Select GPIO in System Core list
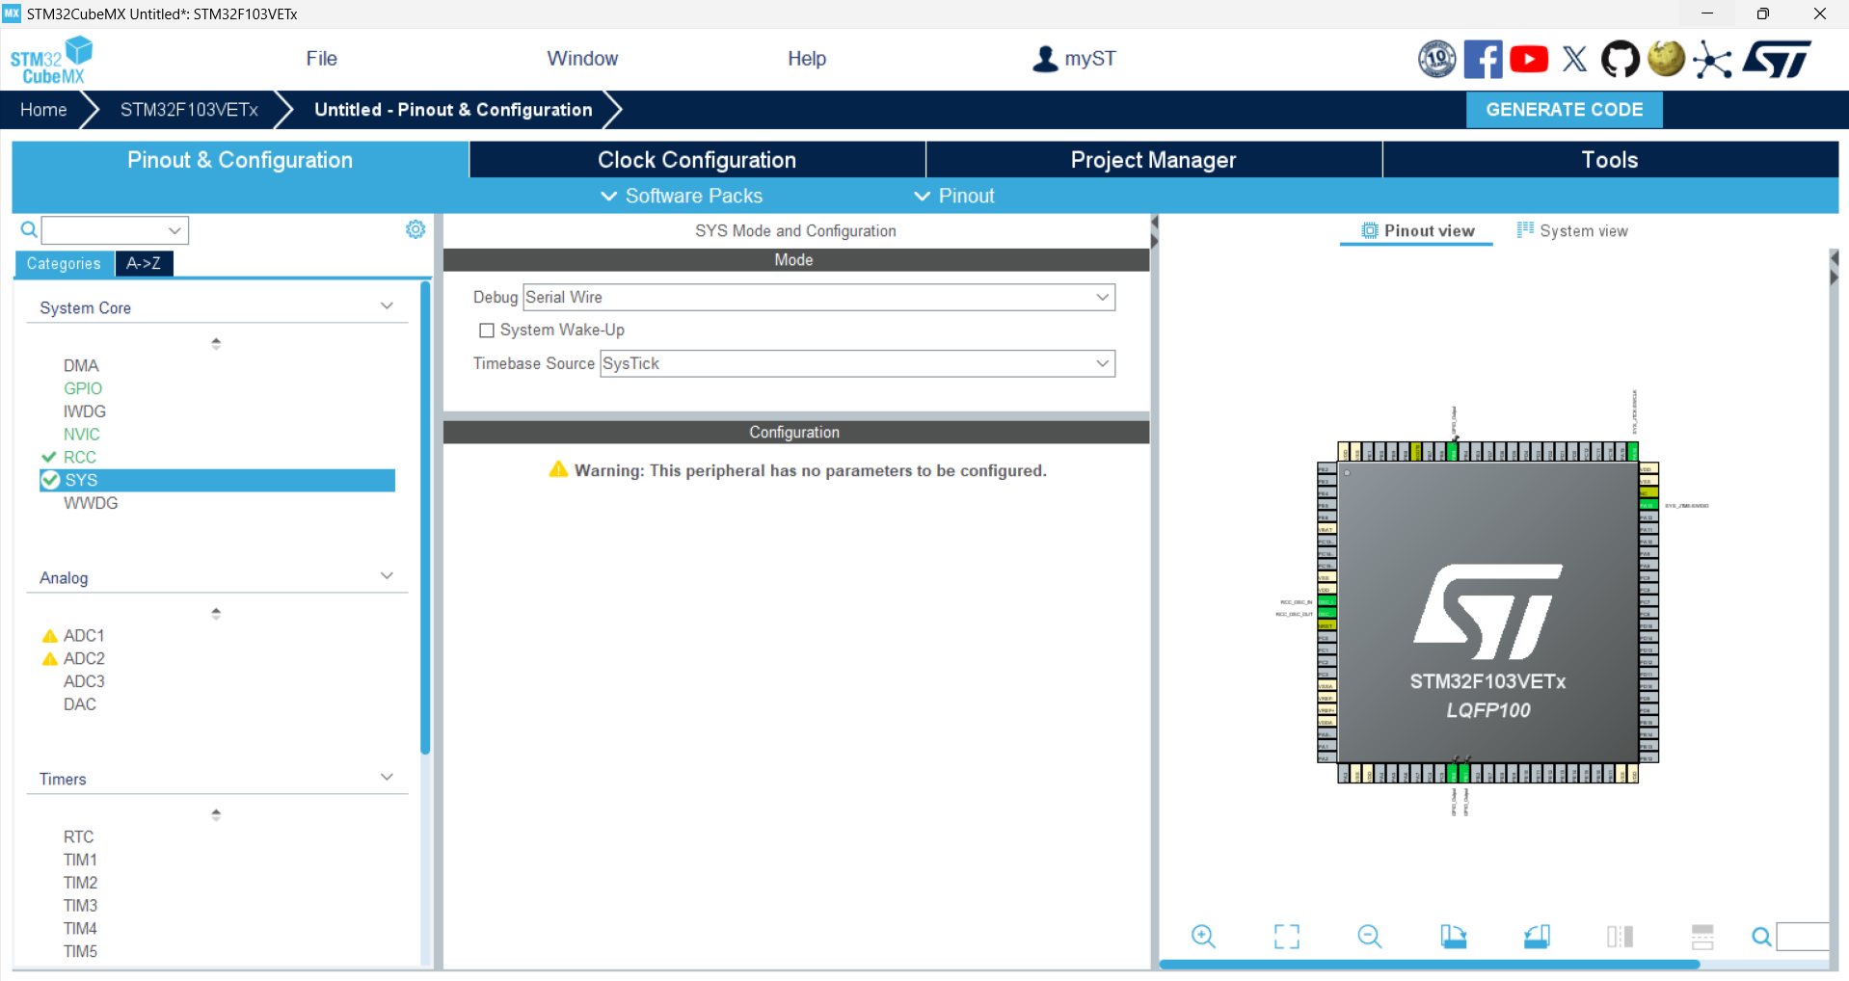 (x=83, y=388)
